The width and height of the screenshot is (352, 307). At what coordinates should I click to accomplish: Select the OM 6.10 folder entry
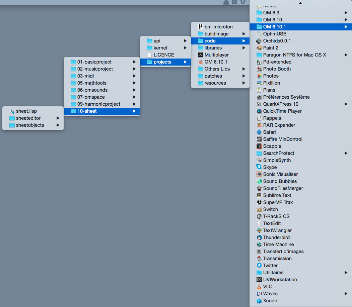click(300, 20)
